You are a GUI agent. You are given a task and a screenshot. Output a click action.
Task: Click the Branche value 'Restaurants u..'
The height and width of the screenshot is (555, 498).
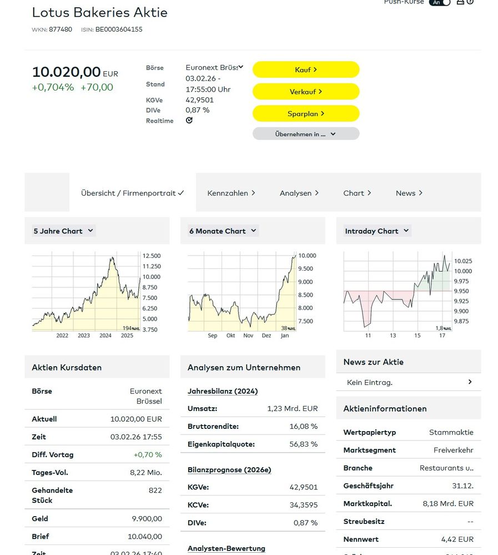pos(447,468)
